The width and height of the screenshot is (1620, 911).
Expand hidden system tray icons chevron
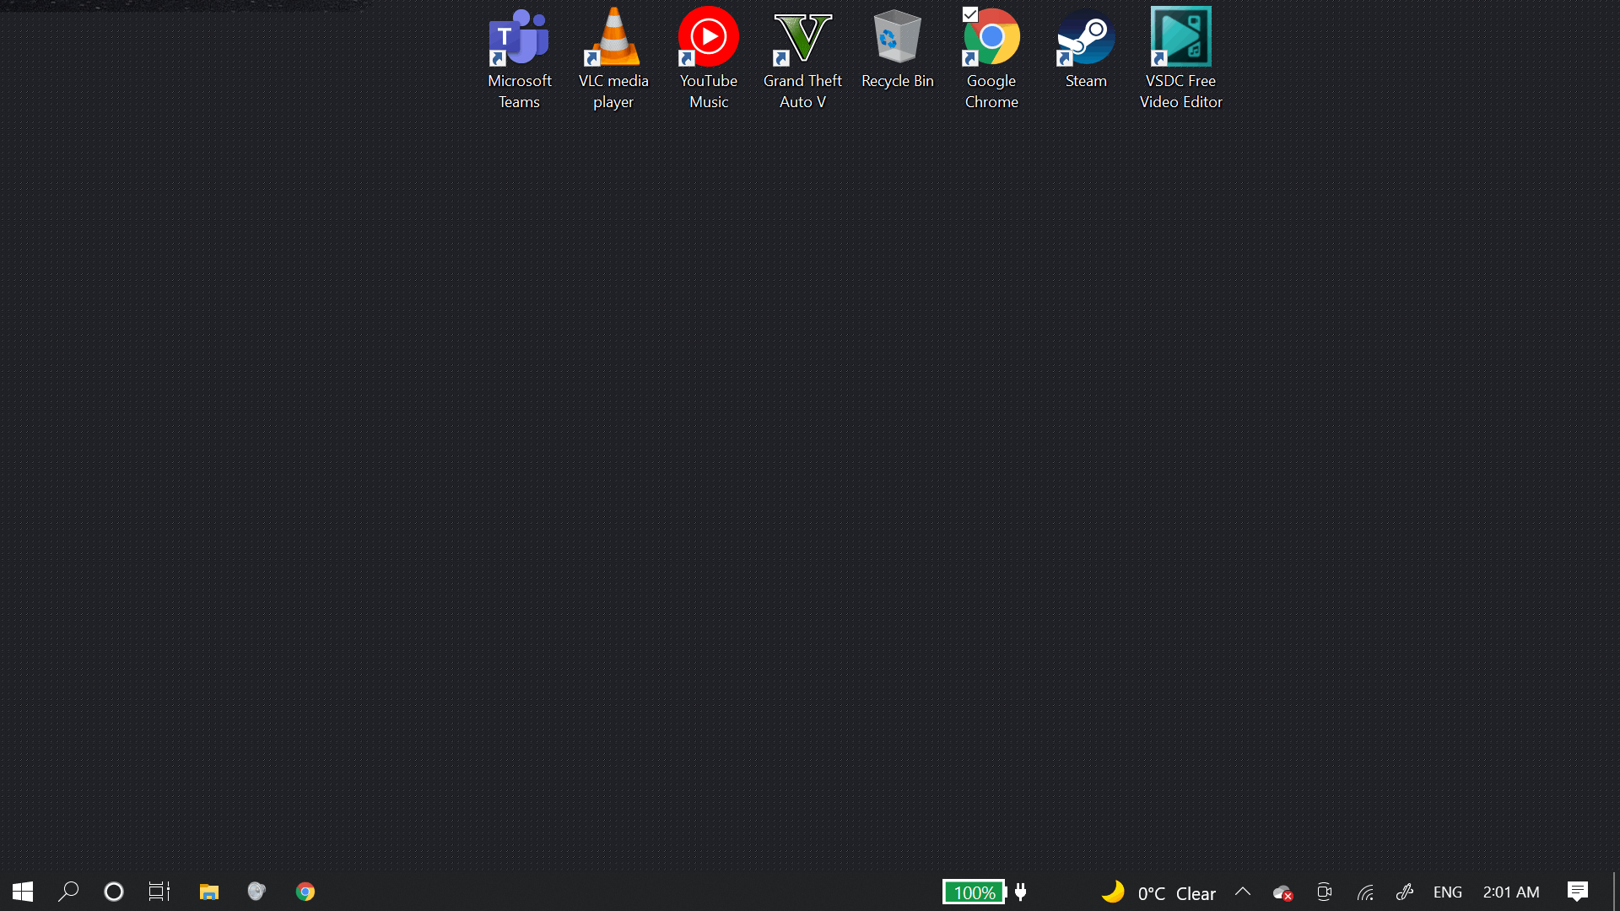1243,892
